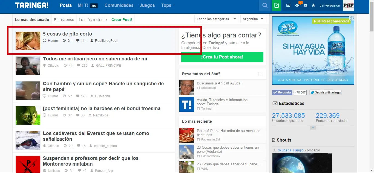This screenshot has height=173, width=374.
Task: Open the activity chart icon in the header
Action: click(288, 5)
